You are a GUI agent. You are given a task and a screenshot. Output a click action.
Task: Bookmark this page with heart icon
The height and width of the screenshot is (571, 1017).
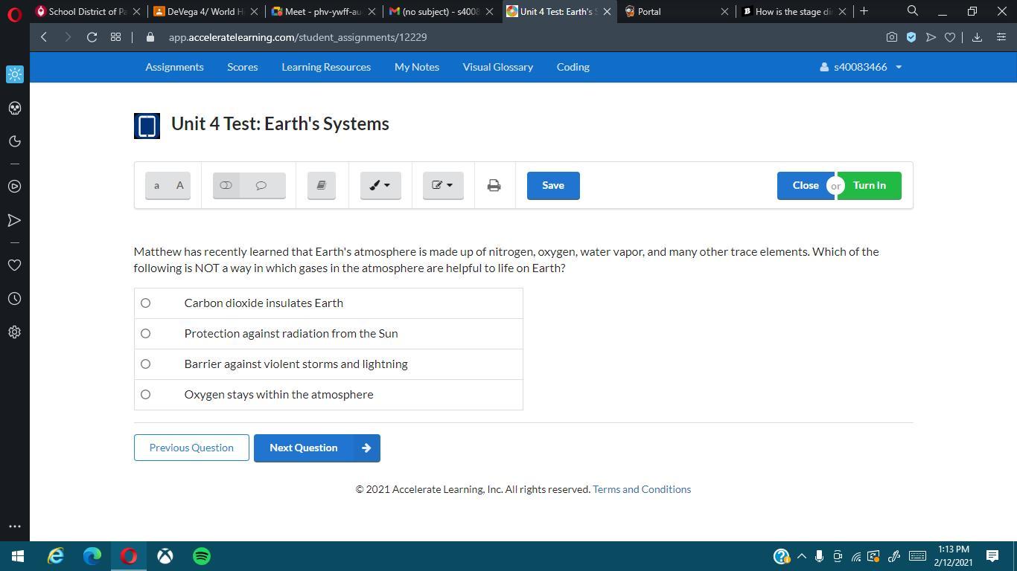(950, 37)
